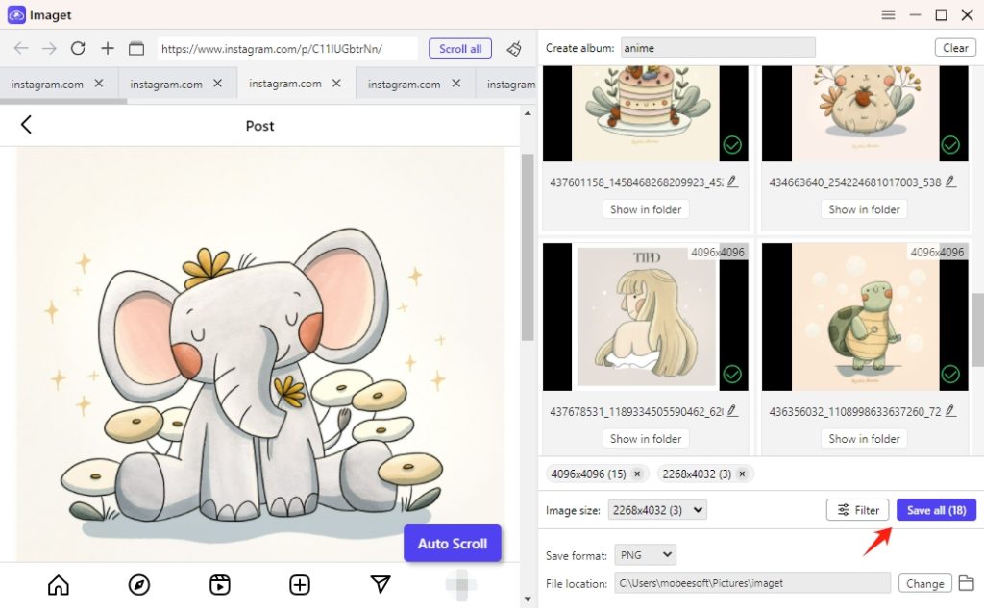Click the Save all (18) button
This screenshot has height=608, width=984.
936,510
